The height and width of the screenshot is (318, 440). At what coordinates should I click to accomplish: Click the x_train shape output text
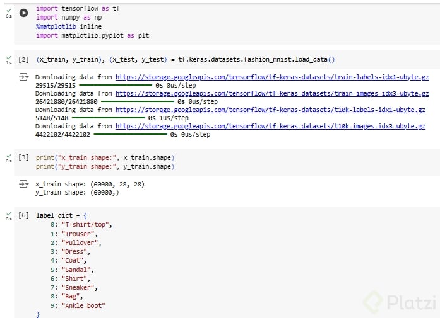[x=90, y=184]
